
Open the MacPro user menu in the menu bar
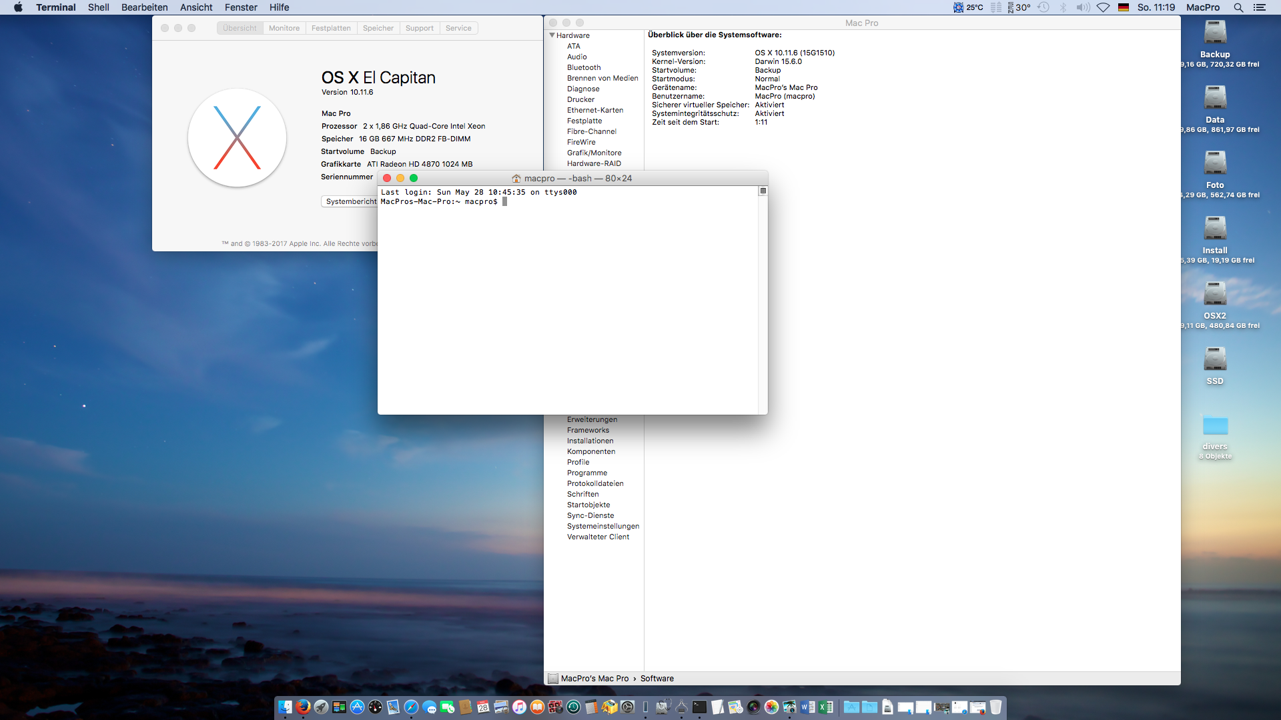(x=1203, y=7)
